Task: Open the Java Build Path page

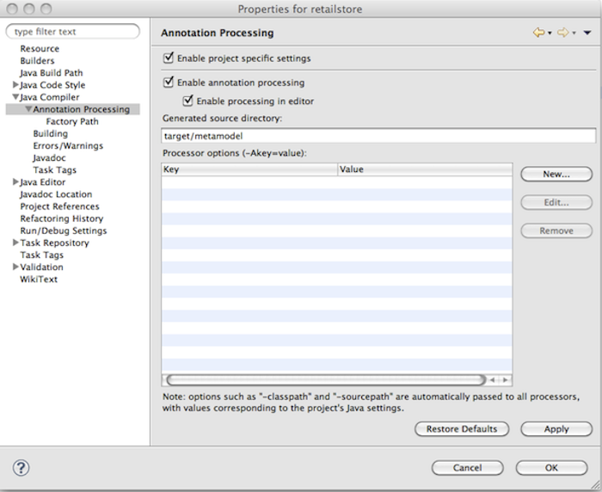Action: click(x=52, y=73)
